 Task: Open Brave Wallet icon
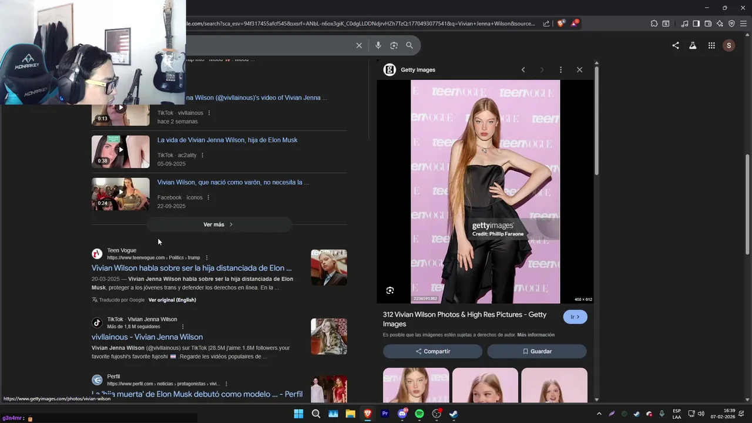point(708,23)
